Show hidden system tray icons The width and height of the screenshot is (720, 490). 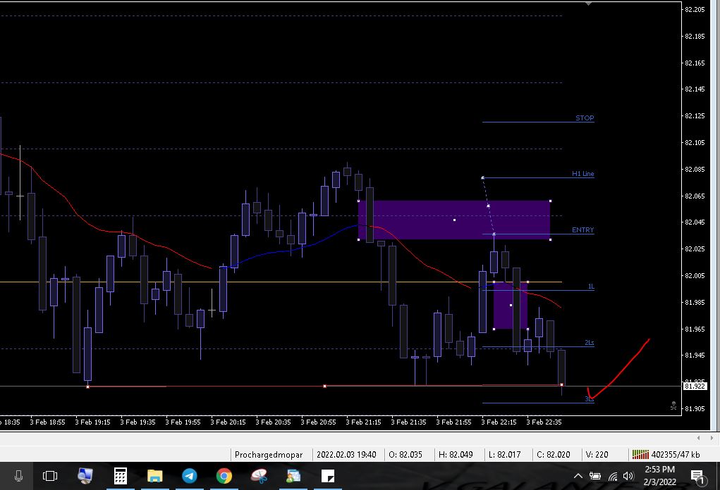point(578,476)
